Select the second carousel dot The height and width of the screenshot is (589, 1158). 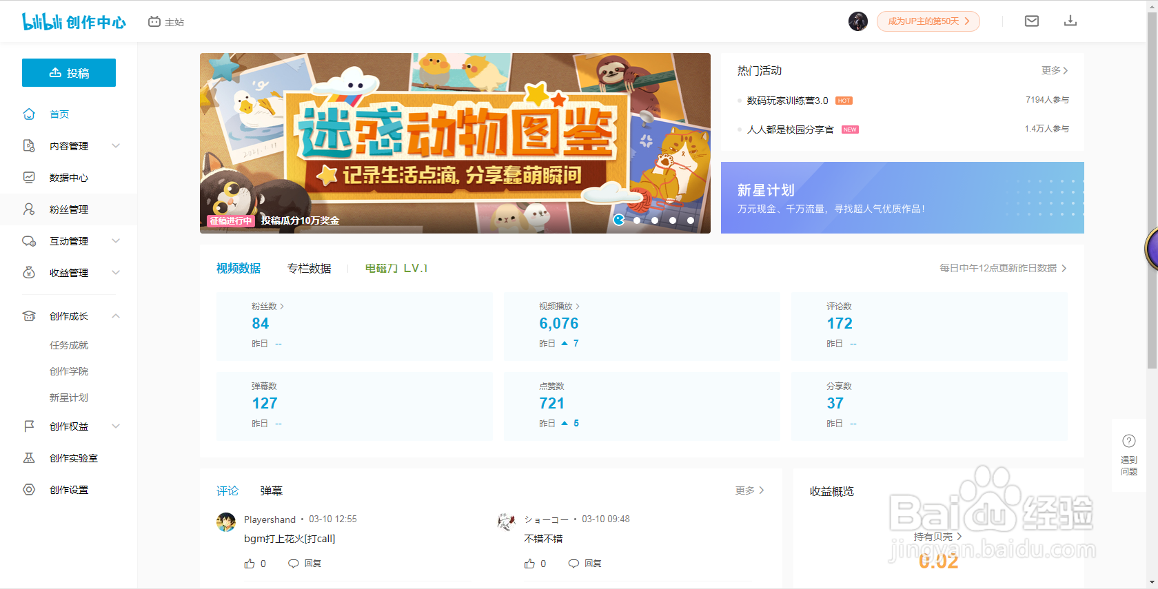(x=637, y=220)
